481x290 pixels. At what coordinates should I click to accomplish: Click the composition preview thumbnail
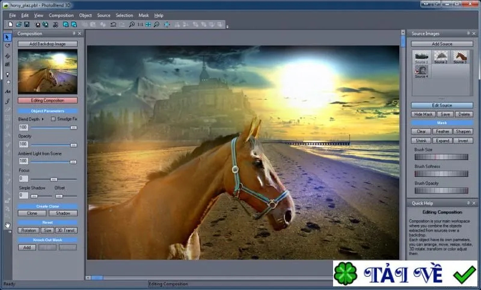pyautogui.click(x=47, y=72)
